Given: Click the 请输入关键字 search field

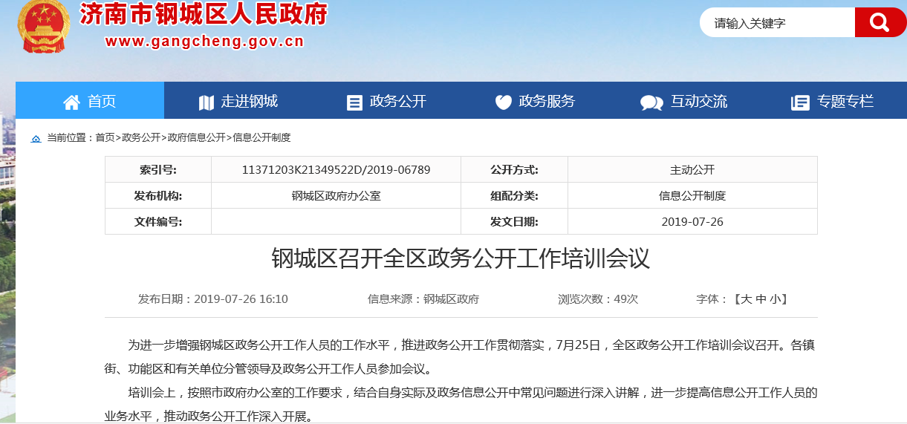Looking at the screenshot, I should pos(778,22).
